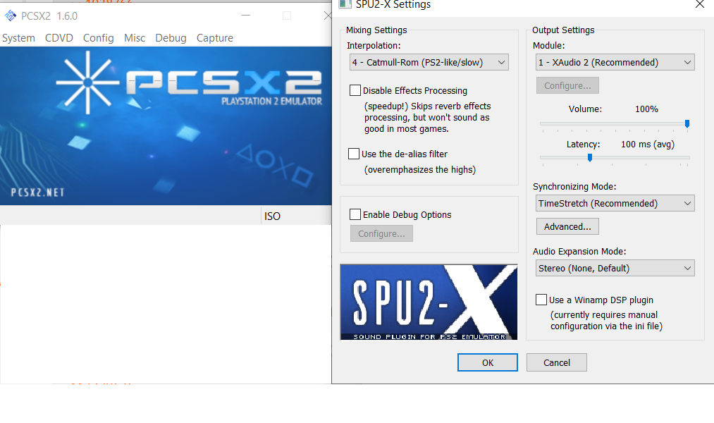Click the Configure... button under Debug Options

click(x=381, y=233)
